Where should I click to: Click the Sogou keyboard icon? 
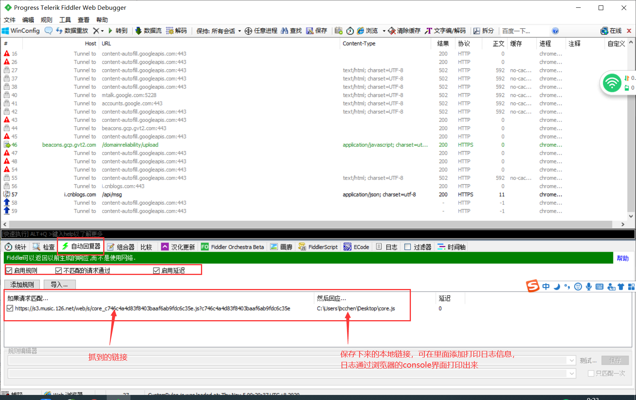point(599,287)
